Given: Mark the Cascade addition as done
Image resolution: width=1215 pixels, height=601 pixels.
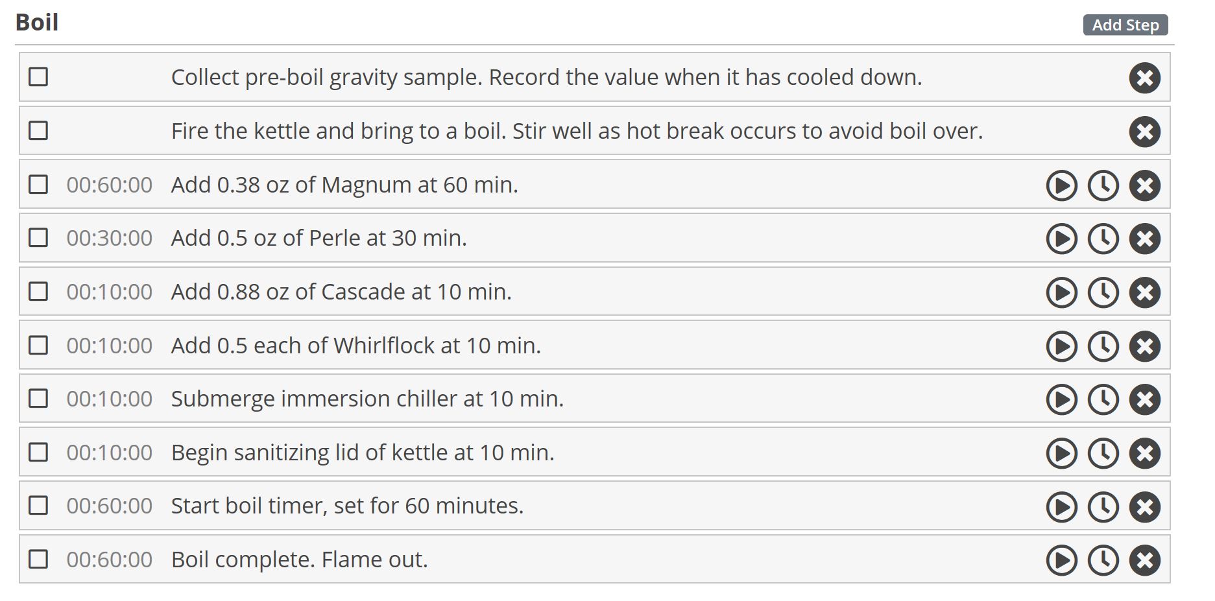Looking at the screenshot, I should pyautogui.click(x=38, y=292).
